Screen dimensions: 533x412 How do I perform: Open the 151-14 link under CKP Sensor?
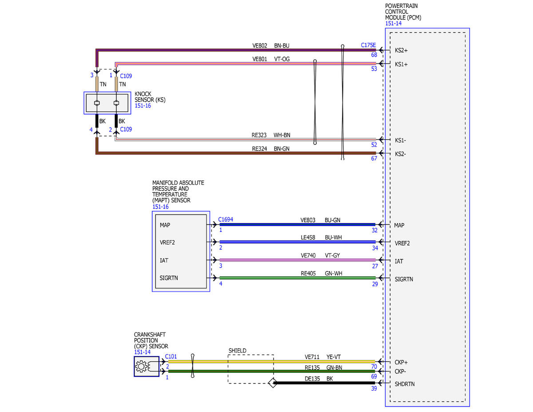click(142, 352)
